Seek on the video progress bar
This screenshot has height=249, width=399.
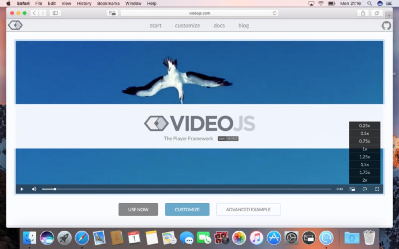pyautogui.click(x=186, y=189)
